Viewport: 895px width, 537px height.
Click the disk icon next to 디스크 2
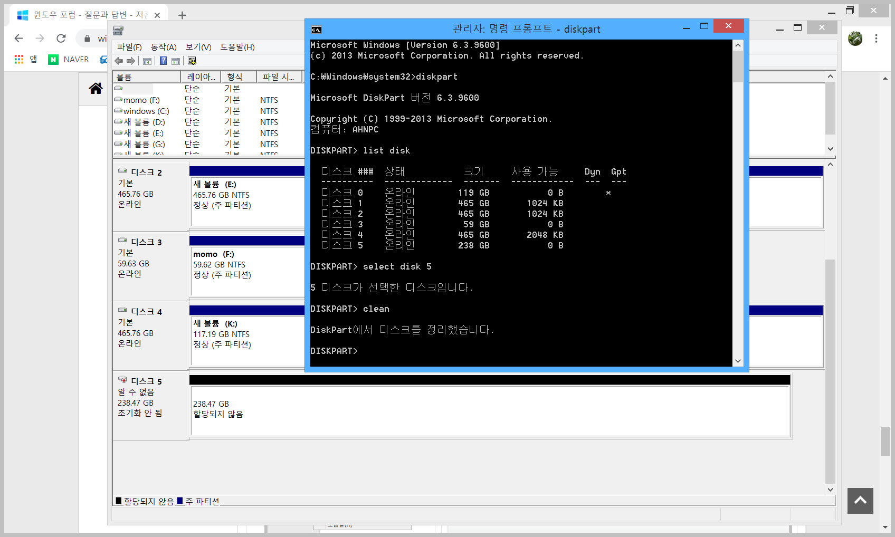click(122, 171)
